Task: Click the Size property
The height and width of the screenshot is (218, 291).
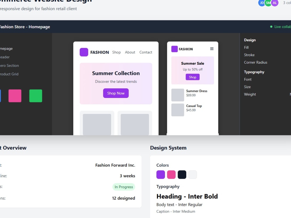Action: [x=247, y=87]
